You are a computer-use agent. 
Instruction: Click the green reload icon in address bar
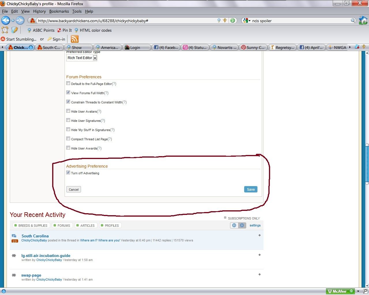click(x=233, y=20)
